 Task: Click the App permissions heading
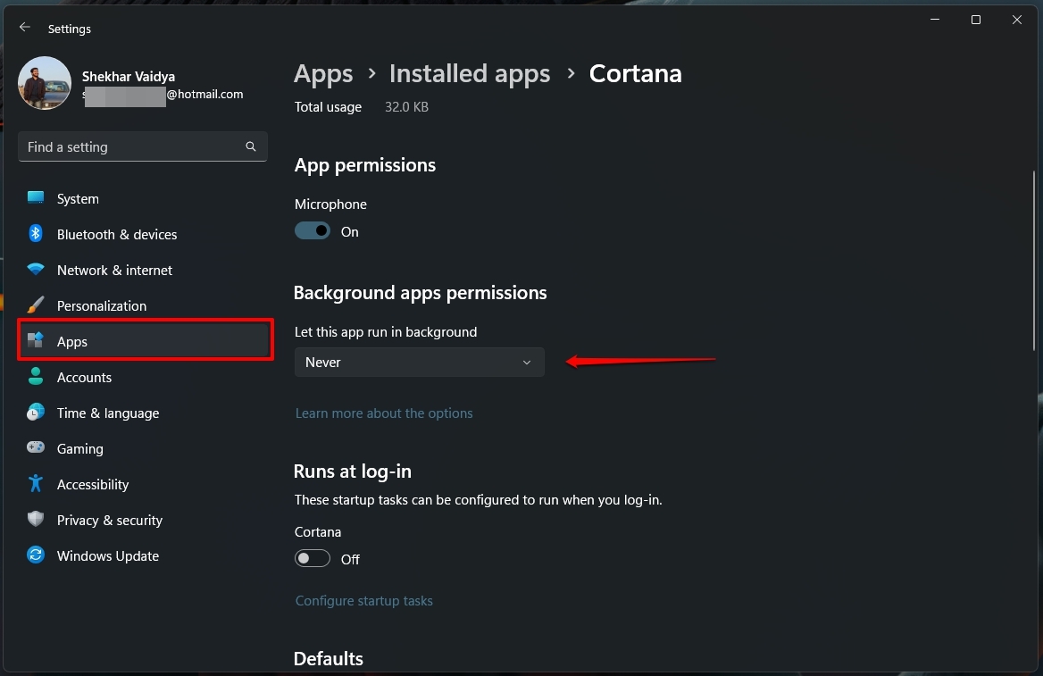click(x=365, y=166)
